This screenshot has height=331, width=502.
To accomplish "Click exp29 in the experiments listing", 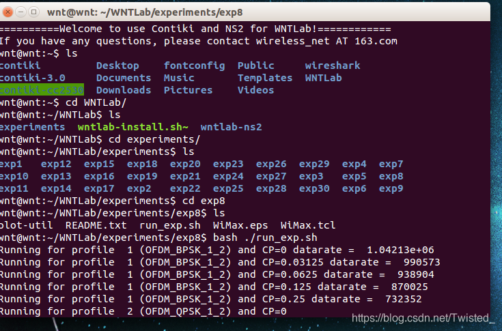I will pyautogui.click(x=314, y=164).
